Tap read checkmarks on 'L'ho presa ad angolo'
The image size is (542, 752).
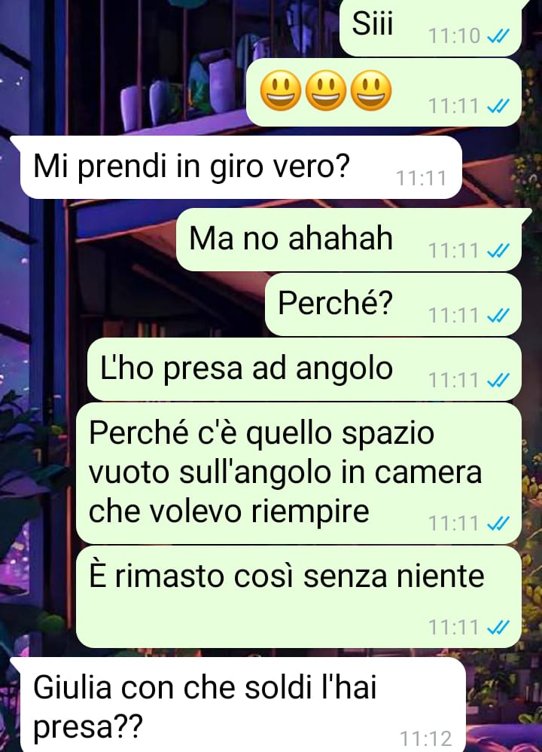498,381
